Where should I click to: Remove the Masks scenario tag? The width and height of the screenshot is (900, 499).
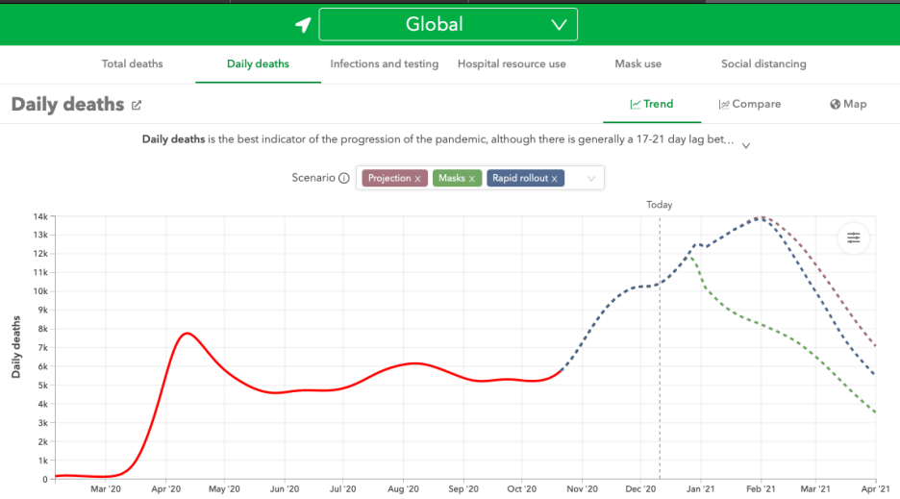click(472, 179)
